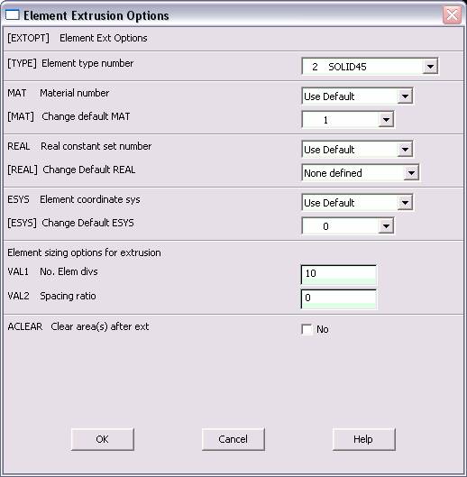
Task: Expand the Material number dropdown
Action: pyautogui.click(x=357, y=96)
